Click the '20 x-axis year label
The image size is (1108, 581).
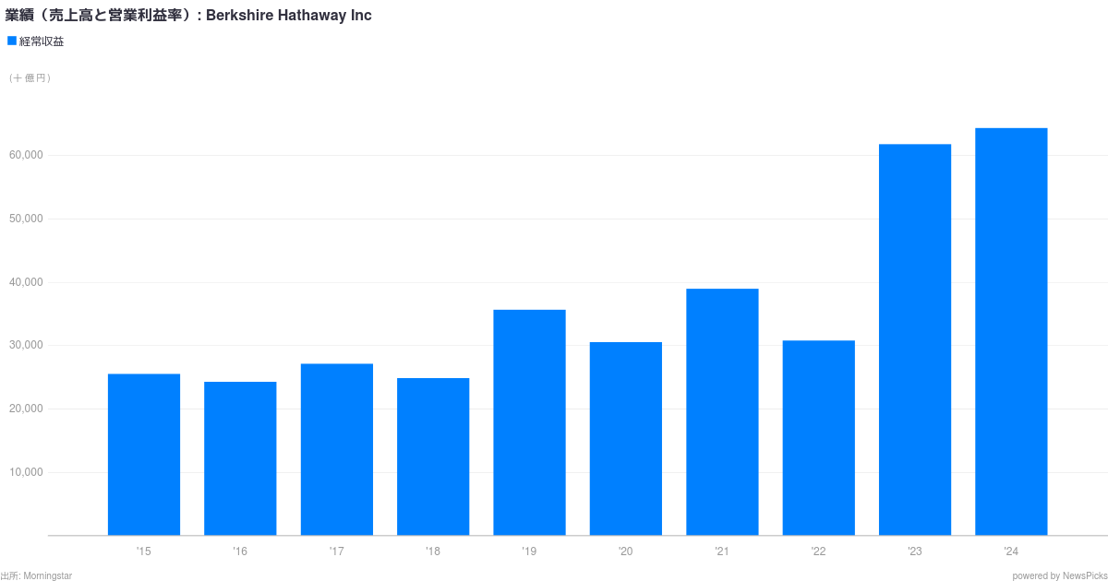pos(626,551)
